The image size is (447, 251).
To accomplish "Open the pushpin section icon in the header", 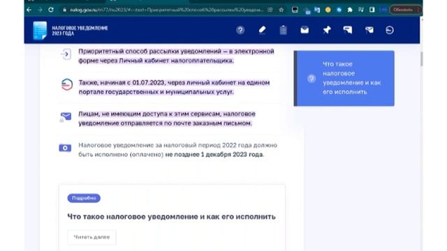I will coord(327,30).
